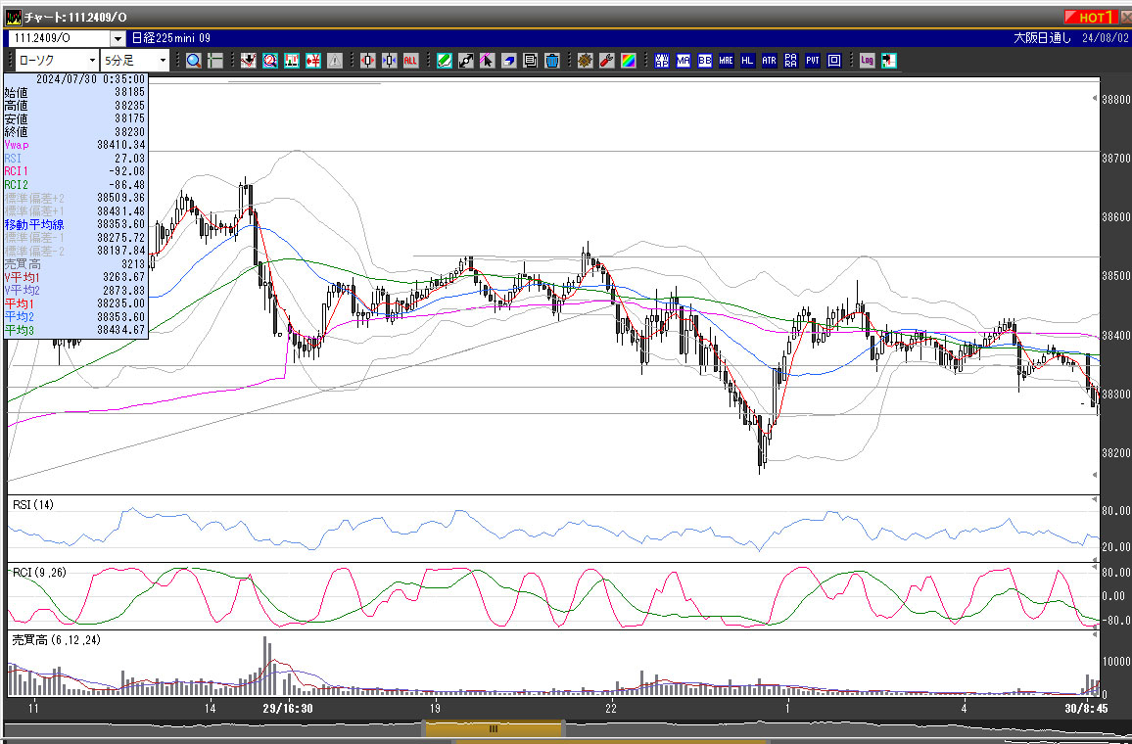Click the RSI(14) panel label

point(33,505)
